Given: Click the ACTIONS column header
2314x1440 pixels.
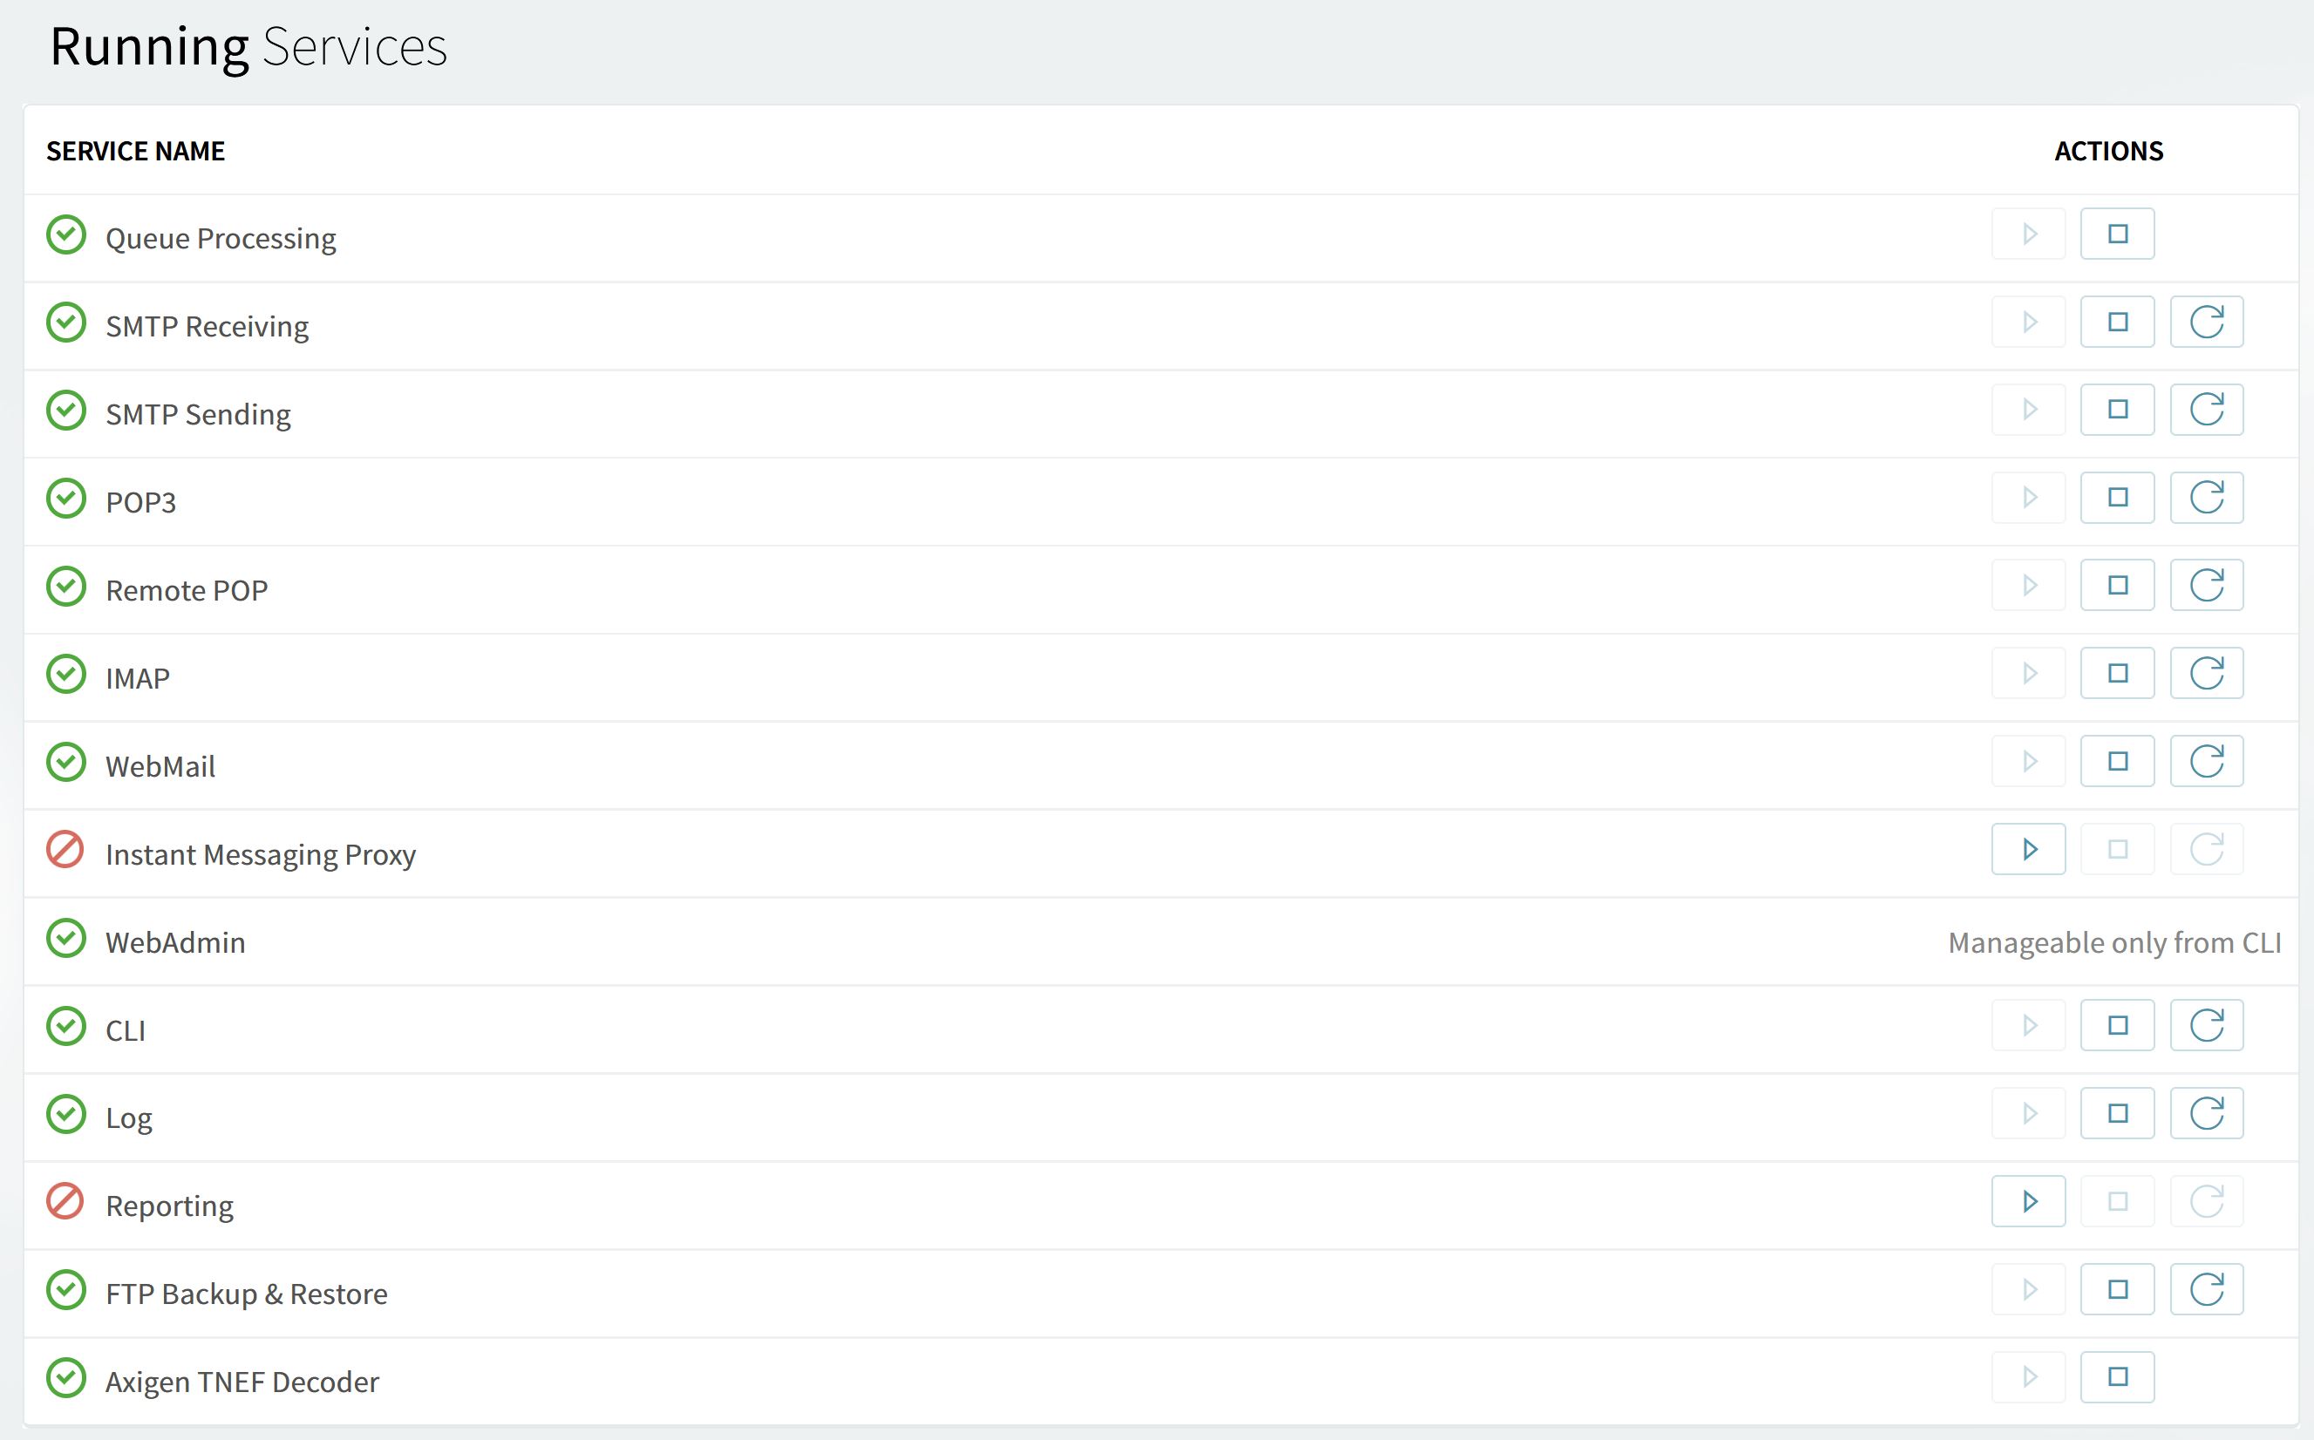Looking at the screenshot, I should 2108,151.
